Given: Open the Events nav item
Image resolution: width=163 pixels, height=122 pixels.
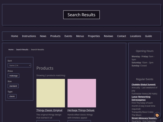Looking at the screenshot, I should point(68,36).
